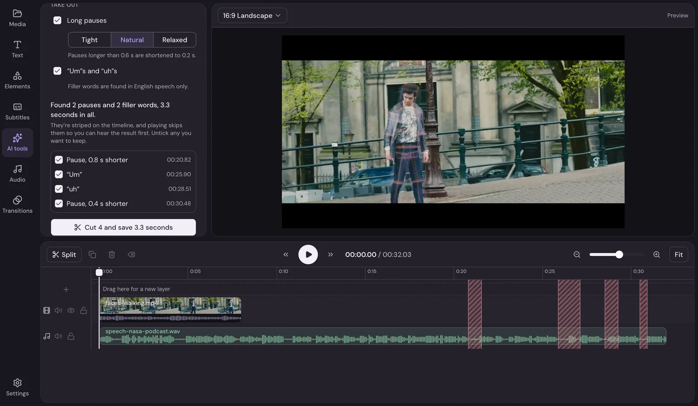
Task: Open the 16:9 Landscape aspect dropdown
Action: pyautogui.click(x=252, y=16)
